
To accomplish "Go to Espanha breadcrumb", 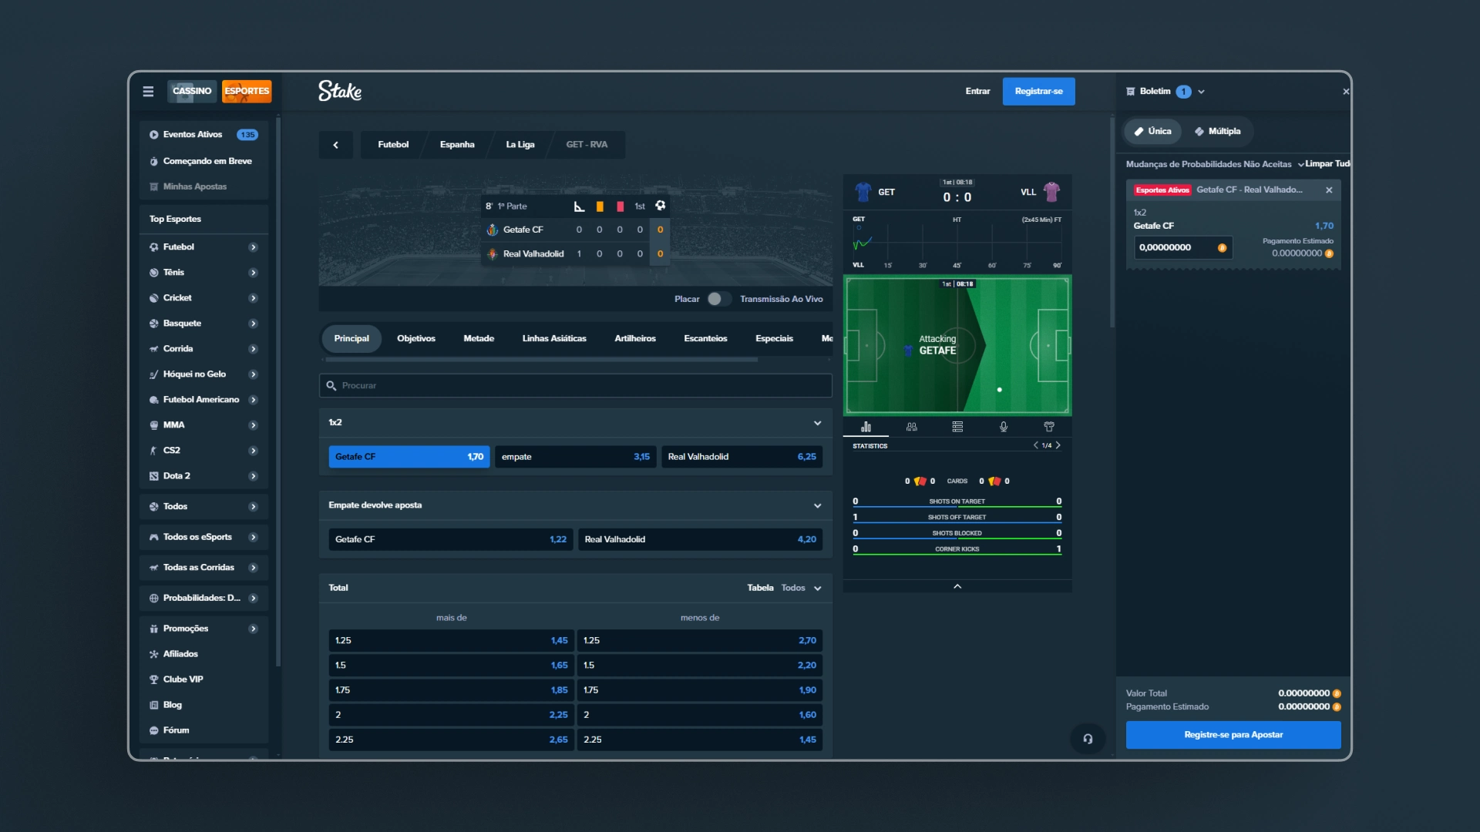I will [457, 145].
